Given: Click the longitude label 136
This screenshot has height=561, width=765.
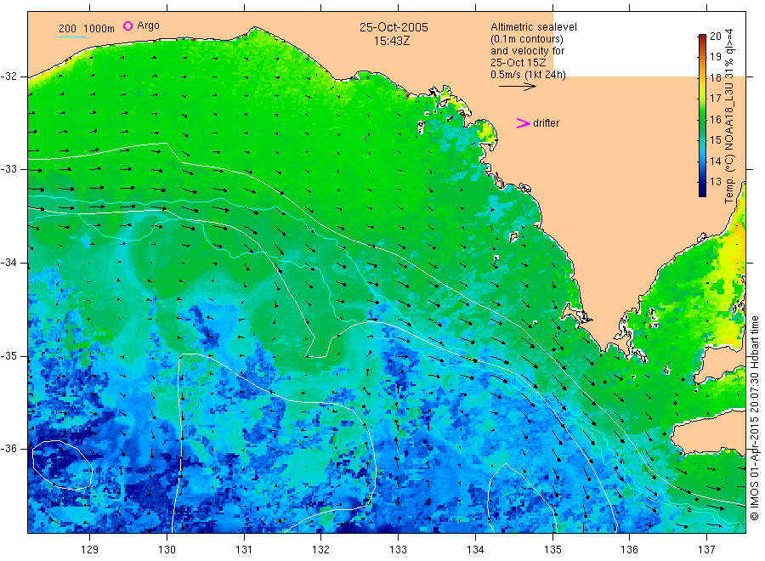Looking at the screenshot, I should [x=629, y=550].
